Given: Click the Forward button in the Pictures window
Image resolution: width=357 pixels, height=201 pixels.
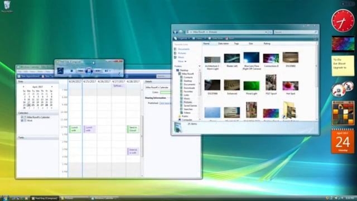Looking at the screenshot, I should point(181,32).
